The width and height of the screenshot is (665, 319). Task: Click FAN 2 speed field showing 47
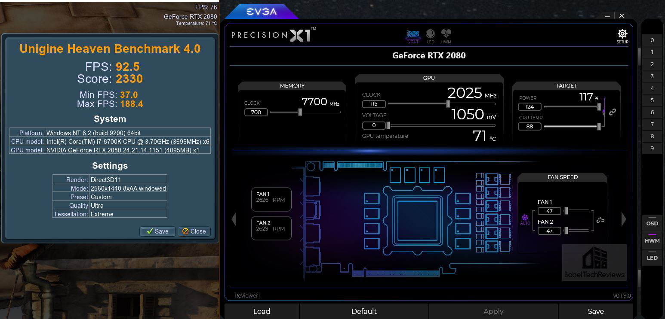pyautogui.click(x=549, y=231)
